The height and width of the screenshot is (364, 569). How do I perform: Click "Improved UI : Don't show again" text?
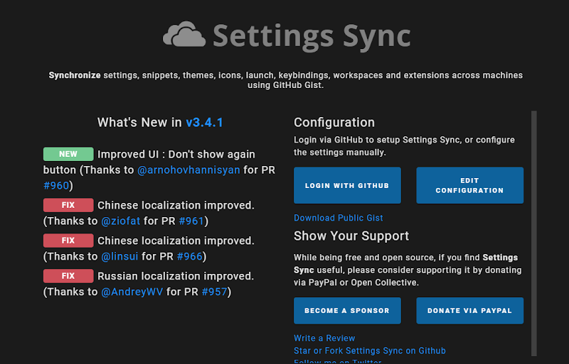(176, 155)
